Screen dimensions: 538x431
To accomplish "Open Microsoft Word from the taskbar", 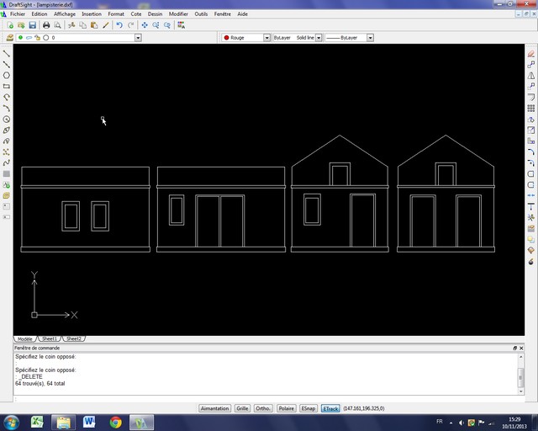I will pos(89,421).
